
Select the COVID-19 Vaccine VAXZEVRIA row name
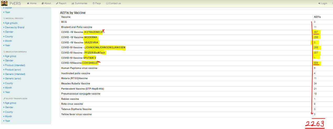tap(80, 43)
